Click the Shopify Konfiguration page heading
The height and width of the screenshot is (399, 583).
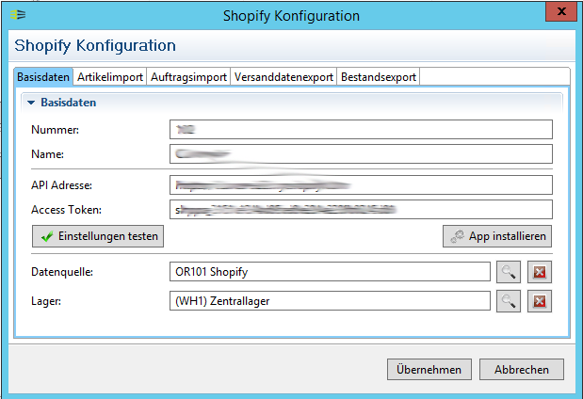pos(95,46)
